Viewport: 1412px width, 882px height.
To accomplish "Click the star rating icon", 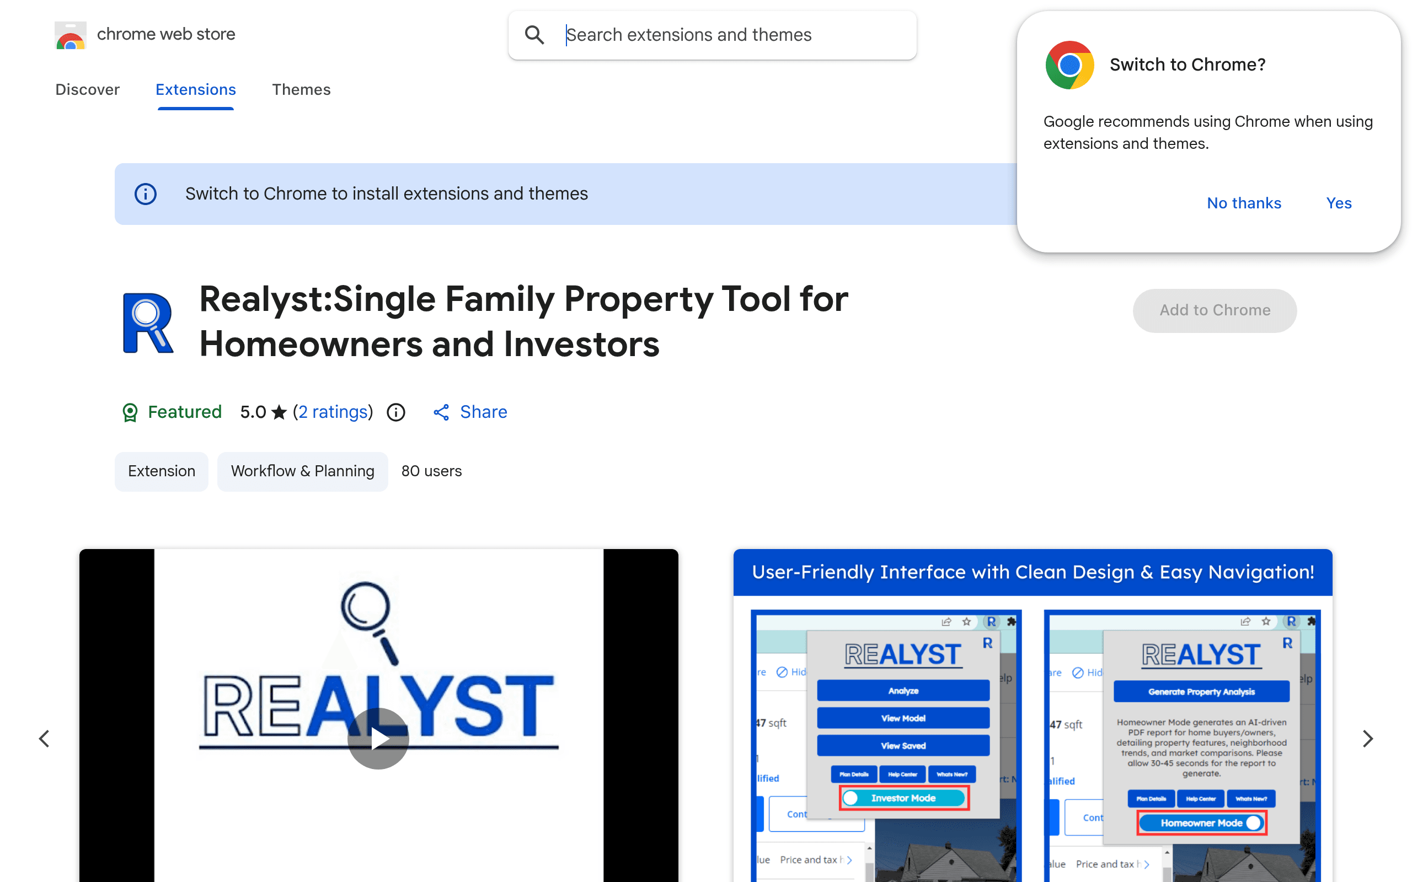I will click(x=280, y=412).
